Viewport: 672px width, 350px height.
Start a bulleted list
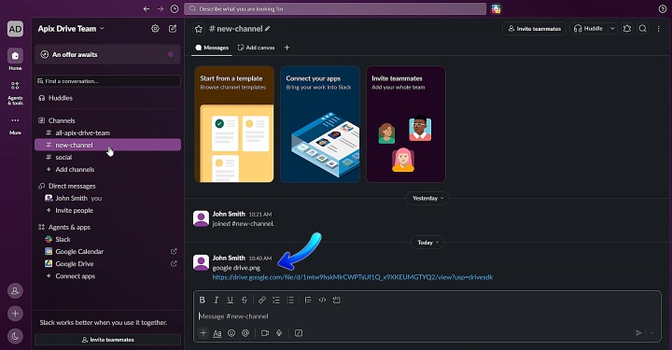point(290,300)
